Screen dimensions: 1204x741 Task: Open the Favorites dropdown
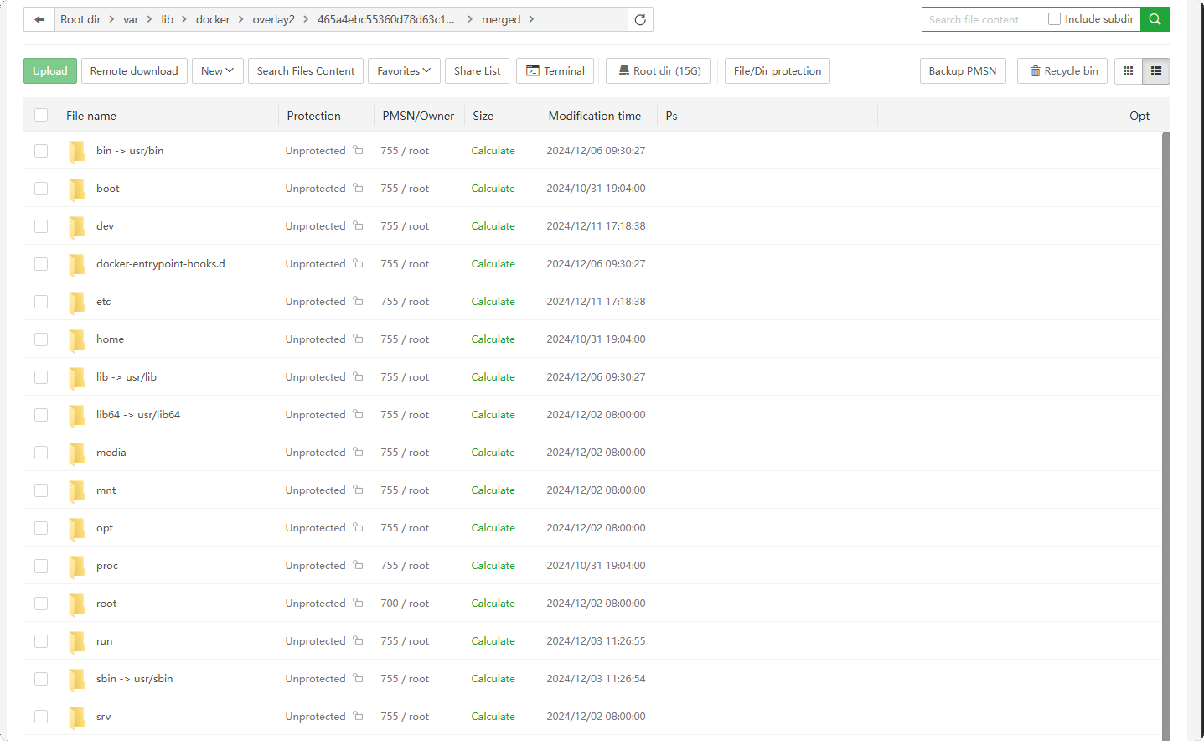tap(404, 71)
